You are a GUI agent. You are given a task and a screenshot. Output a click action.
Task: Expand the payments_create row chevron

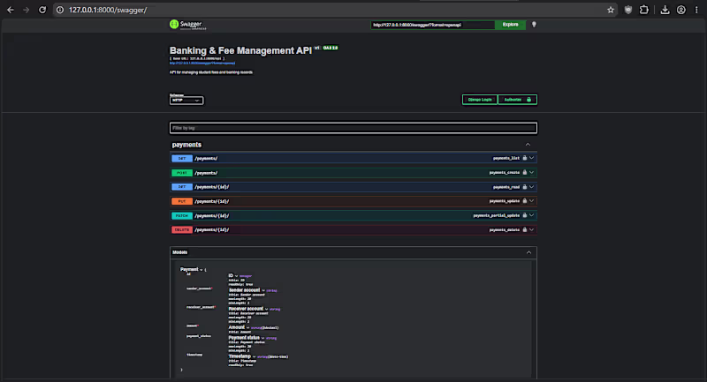532,173
